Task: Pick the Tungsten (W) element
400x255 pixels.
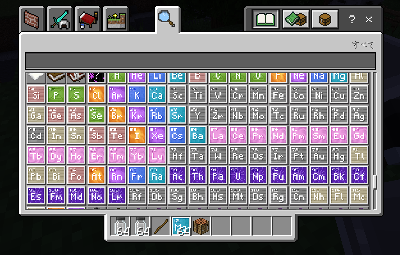Action: click(218, 155)
